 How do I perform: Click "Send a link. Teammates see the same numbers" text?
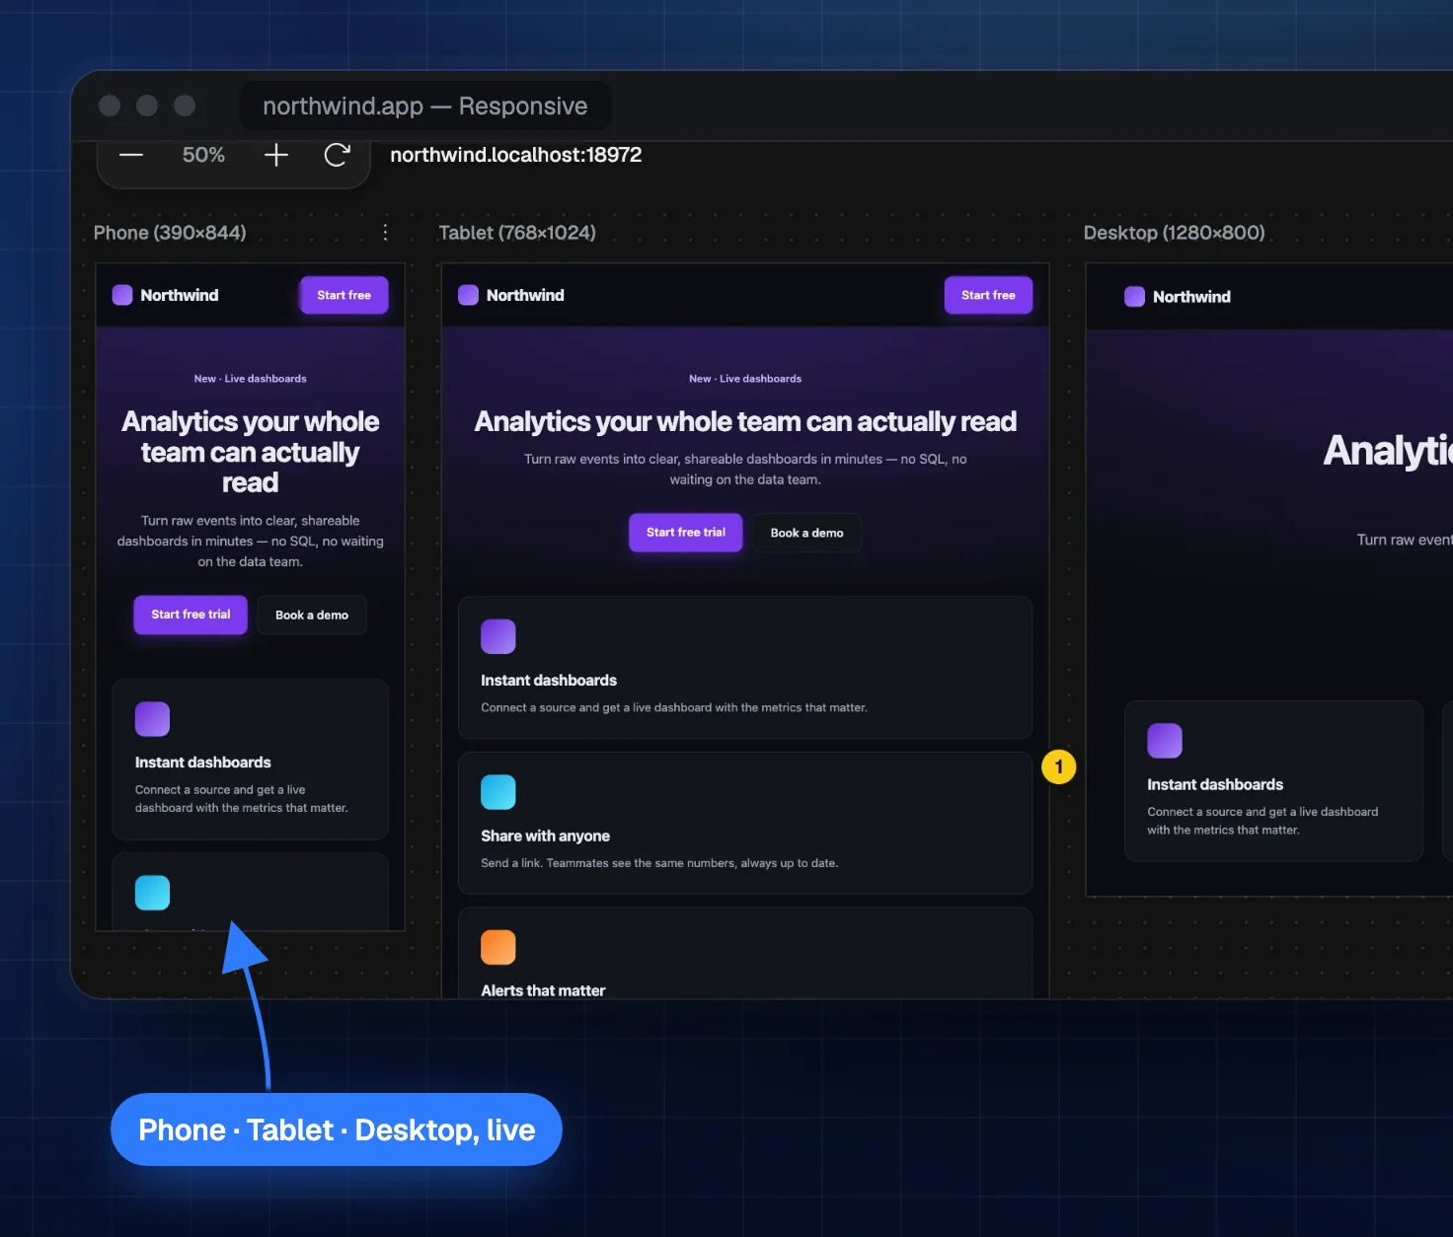(659, 863)
